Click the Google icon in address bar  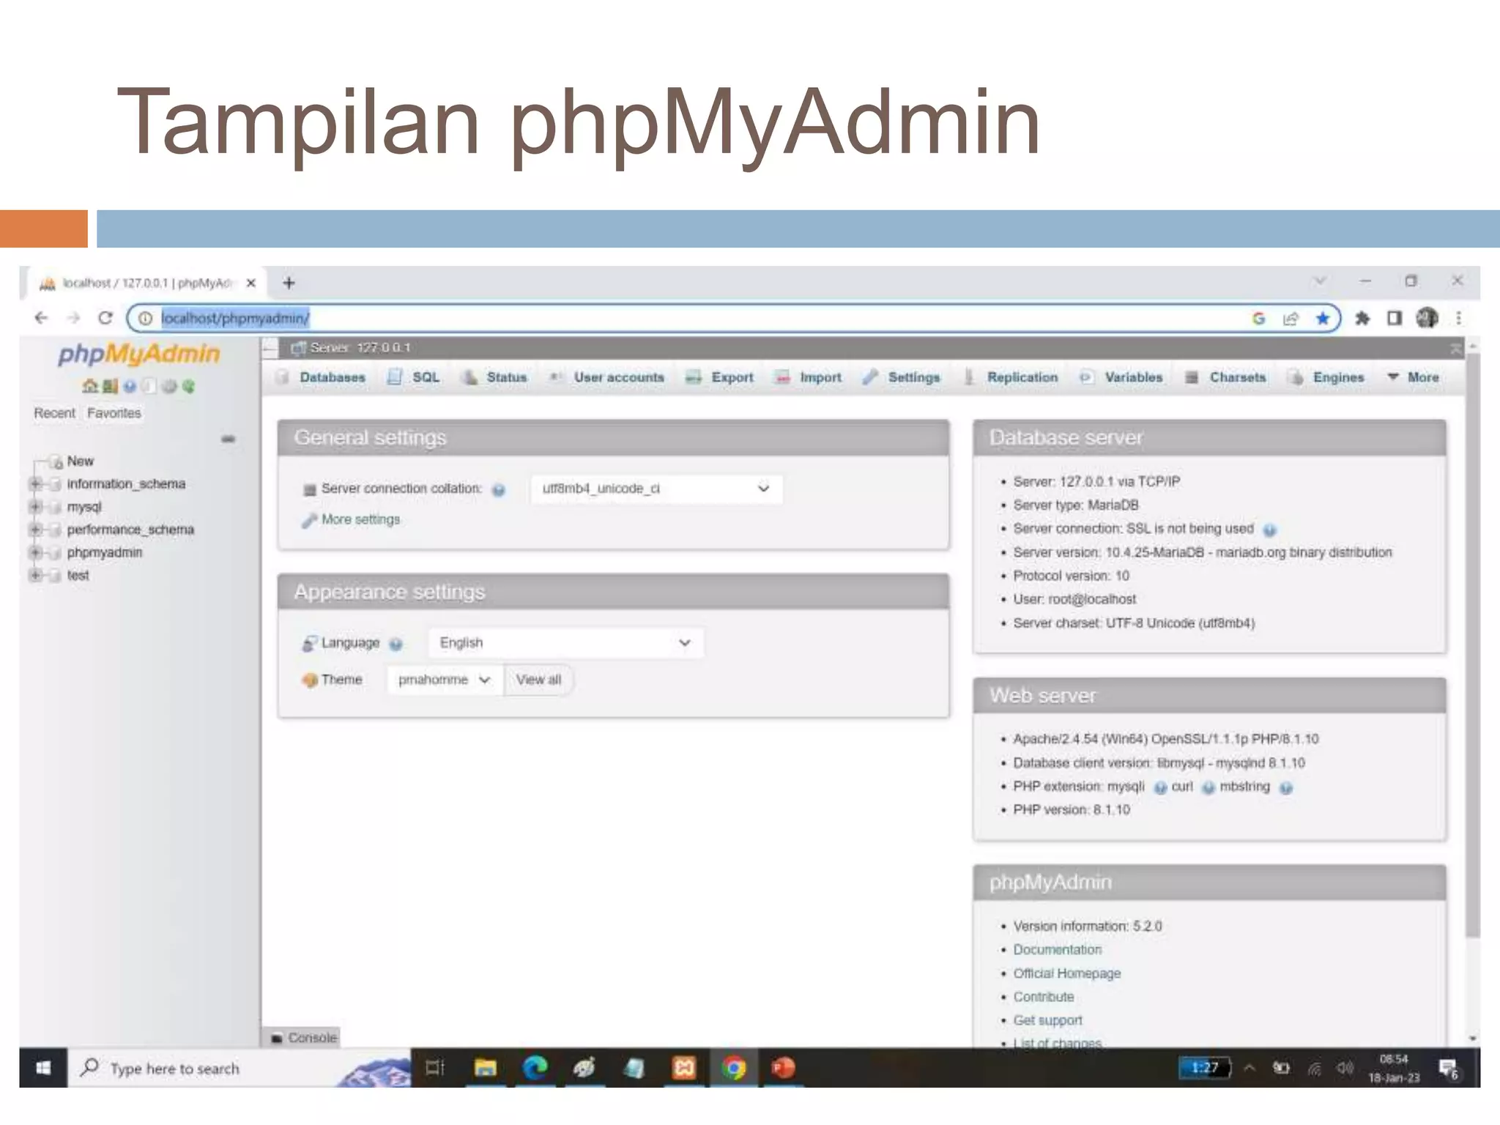tap(1258, 318)
